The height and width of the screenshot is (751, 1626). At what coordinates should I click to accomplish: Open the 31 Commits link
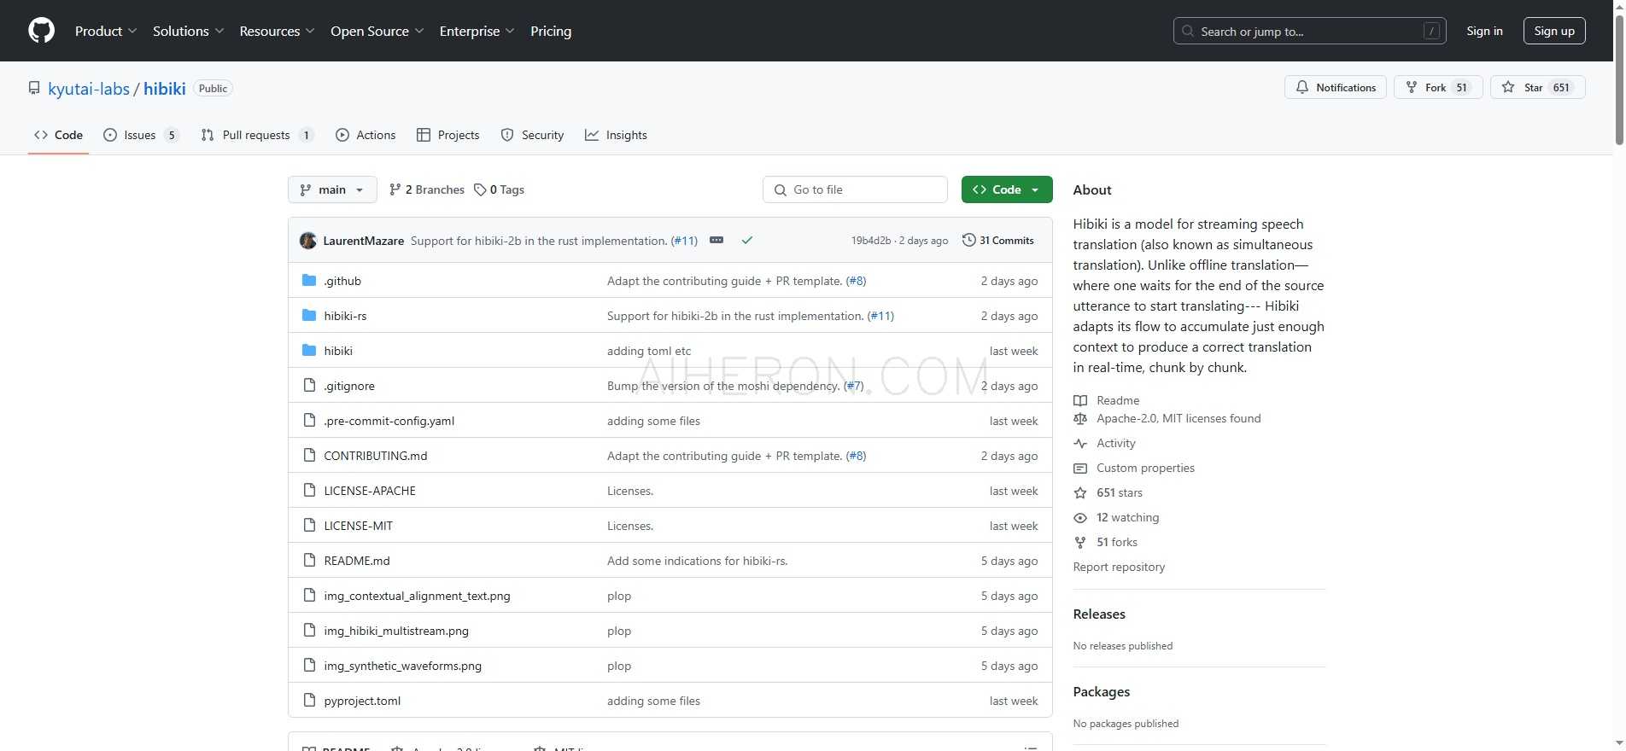998,241
